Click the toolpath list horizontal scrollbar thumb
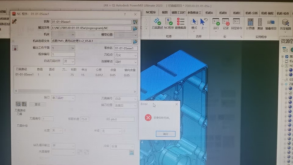Viewport: 293px width, 165px height. click(x=34, y=91)
